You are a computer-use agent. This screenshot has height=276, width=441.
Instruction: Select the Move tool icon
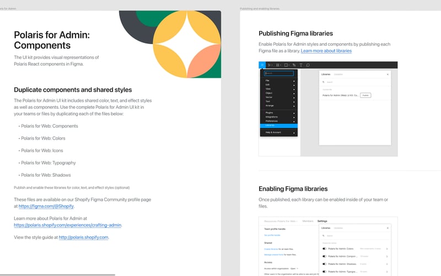(269, 65)
